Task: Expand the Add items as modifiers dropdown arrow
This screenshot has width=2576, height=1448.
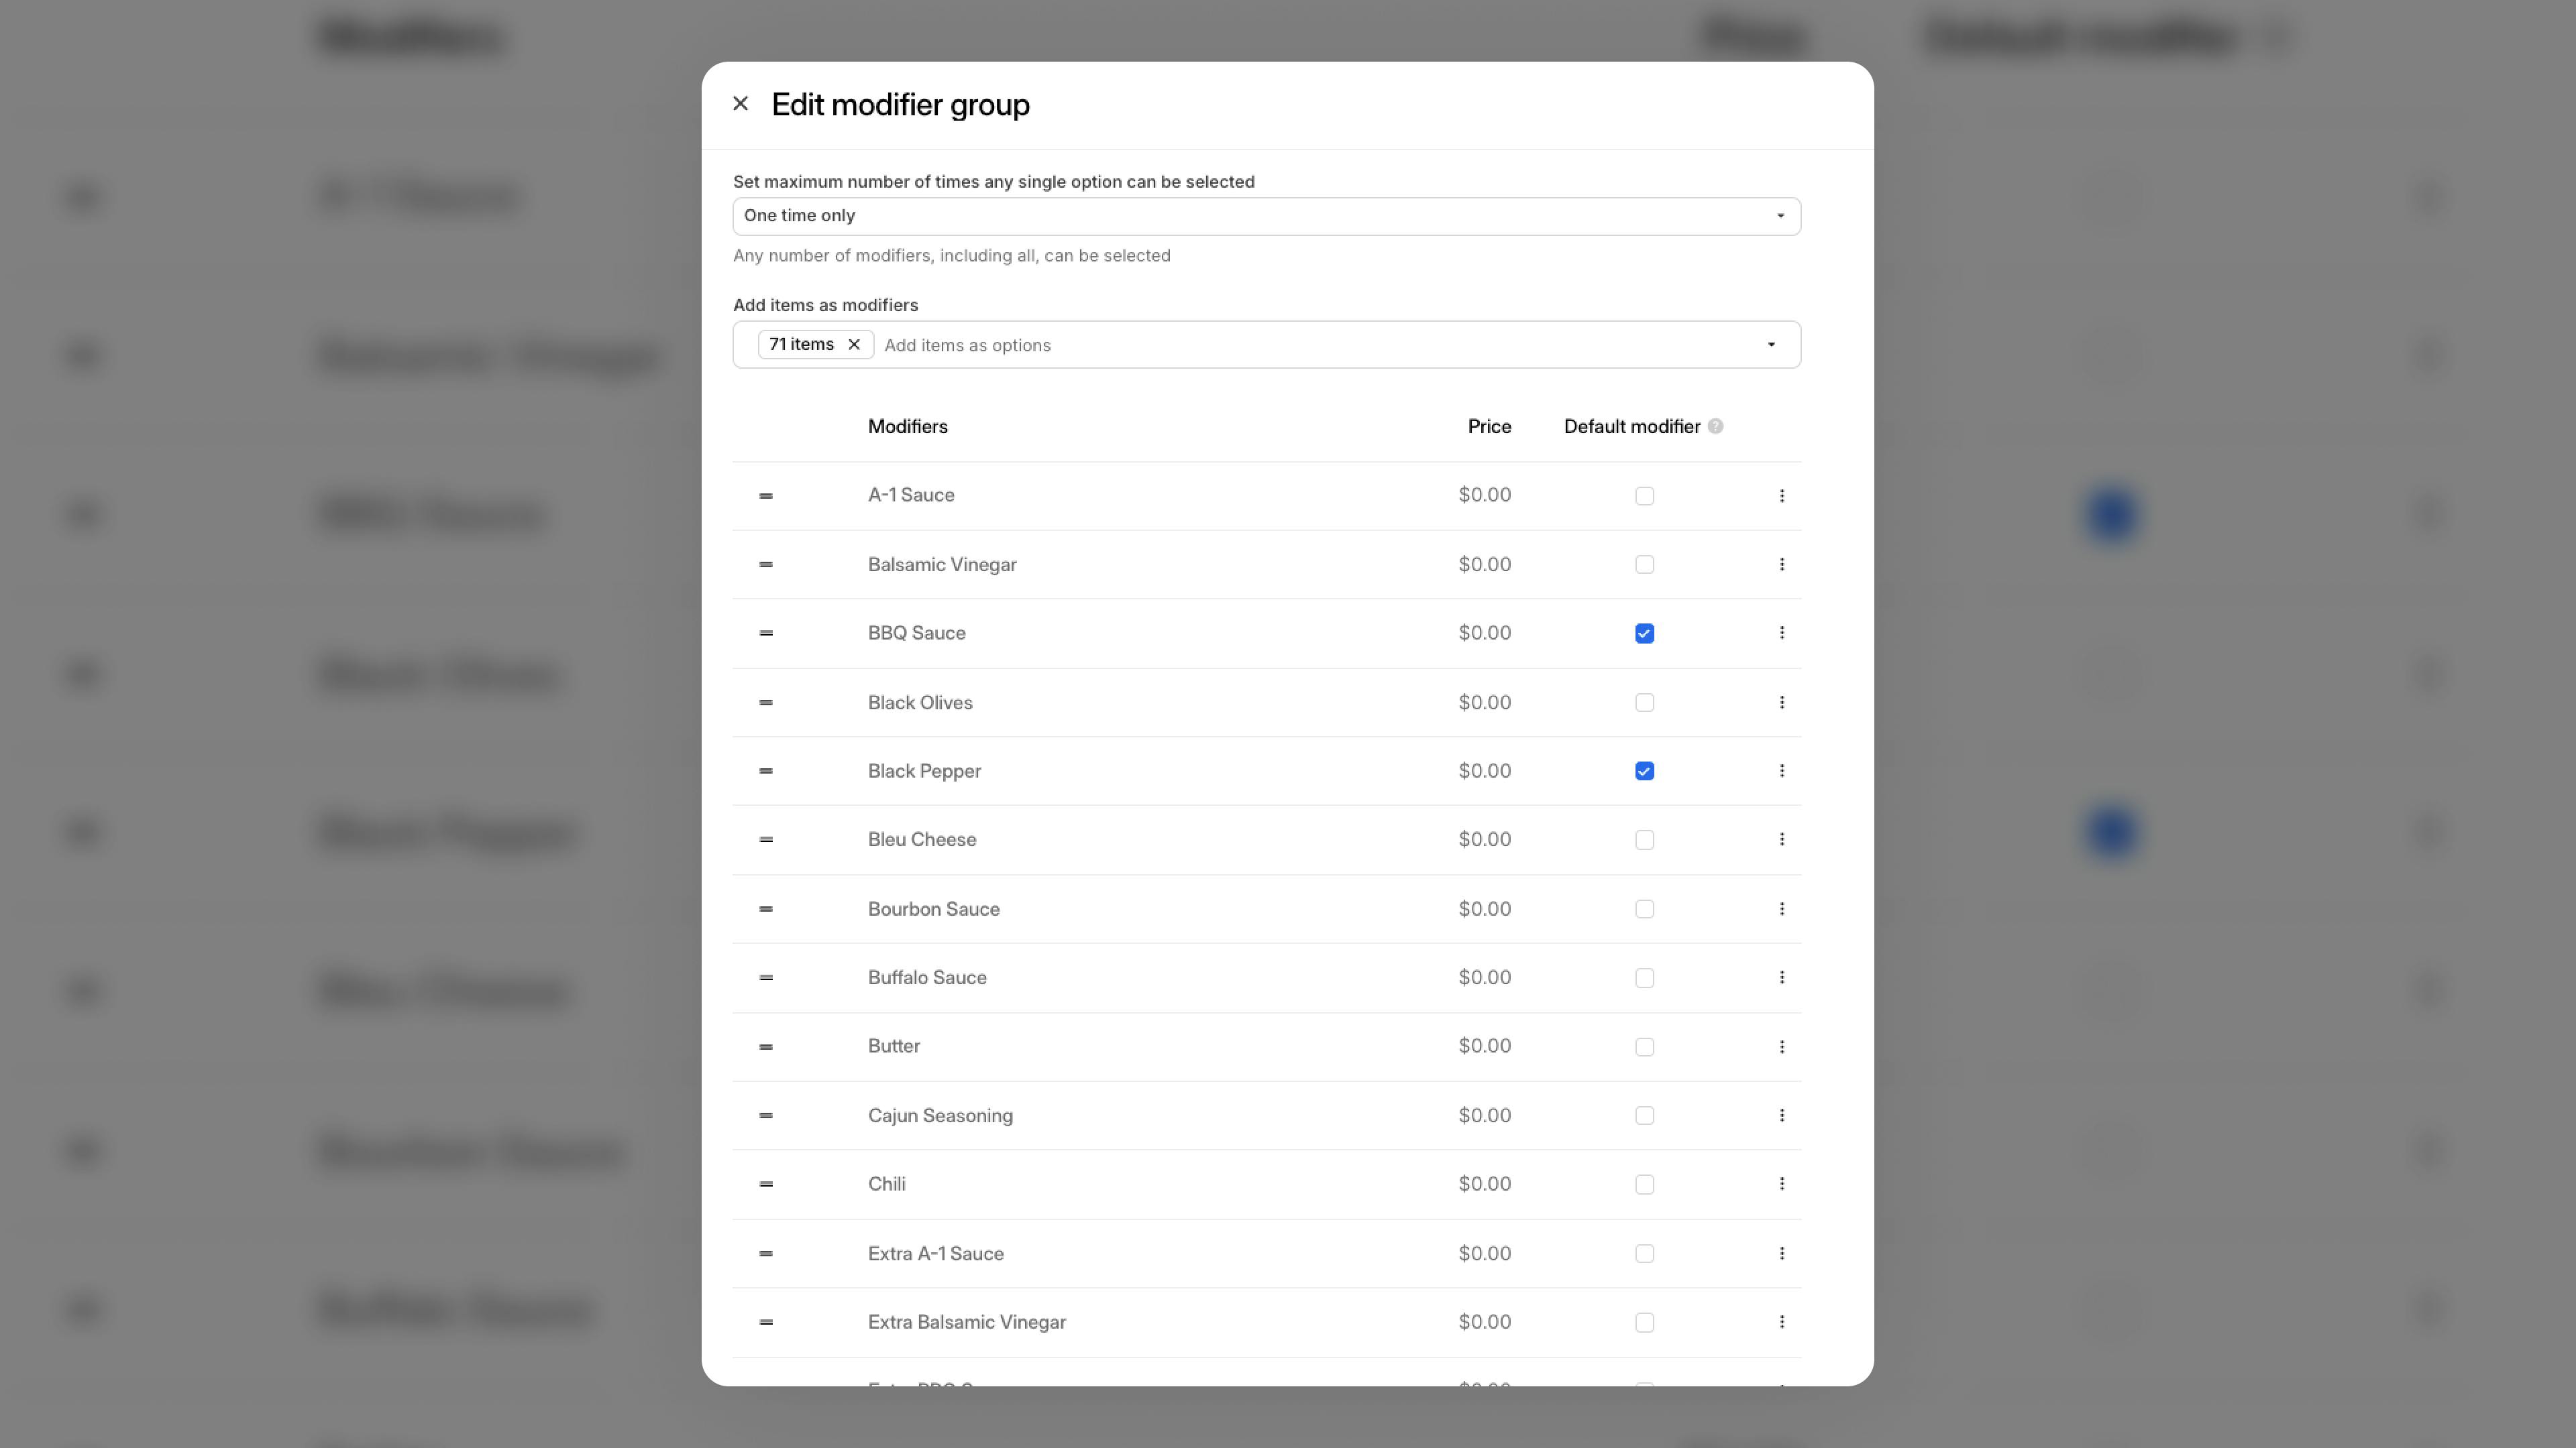Action: (1771, 345)
